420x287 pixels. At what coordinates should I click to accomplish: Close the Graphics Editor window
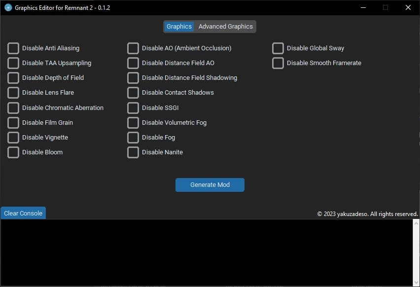coord(408,7)
